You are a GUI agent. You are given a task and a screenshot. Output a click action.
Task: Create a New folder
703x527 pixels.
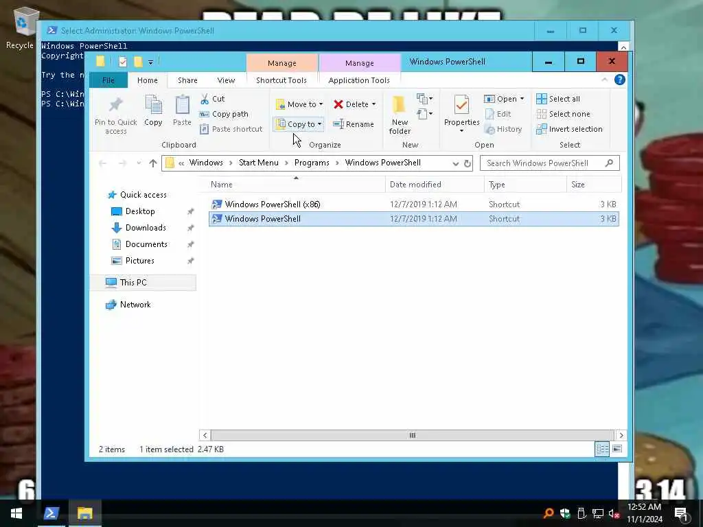tap(400, 115)
